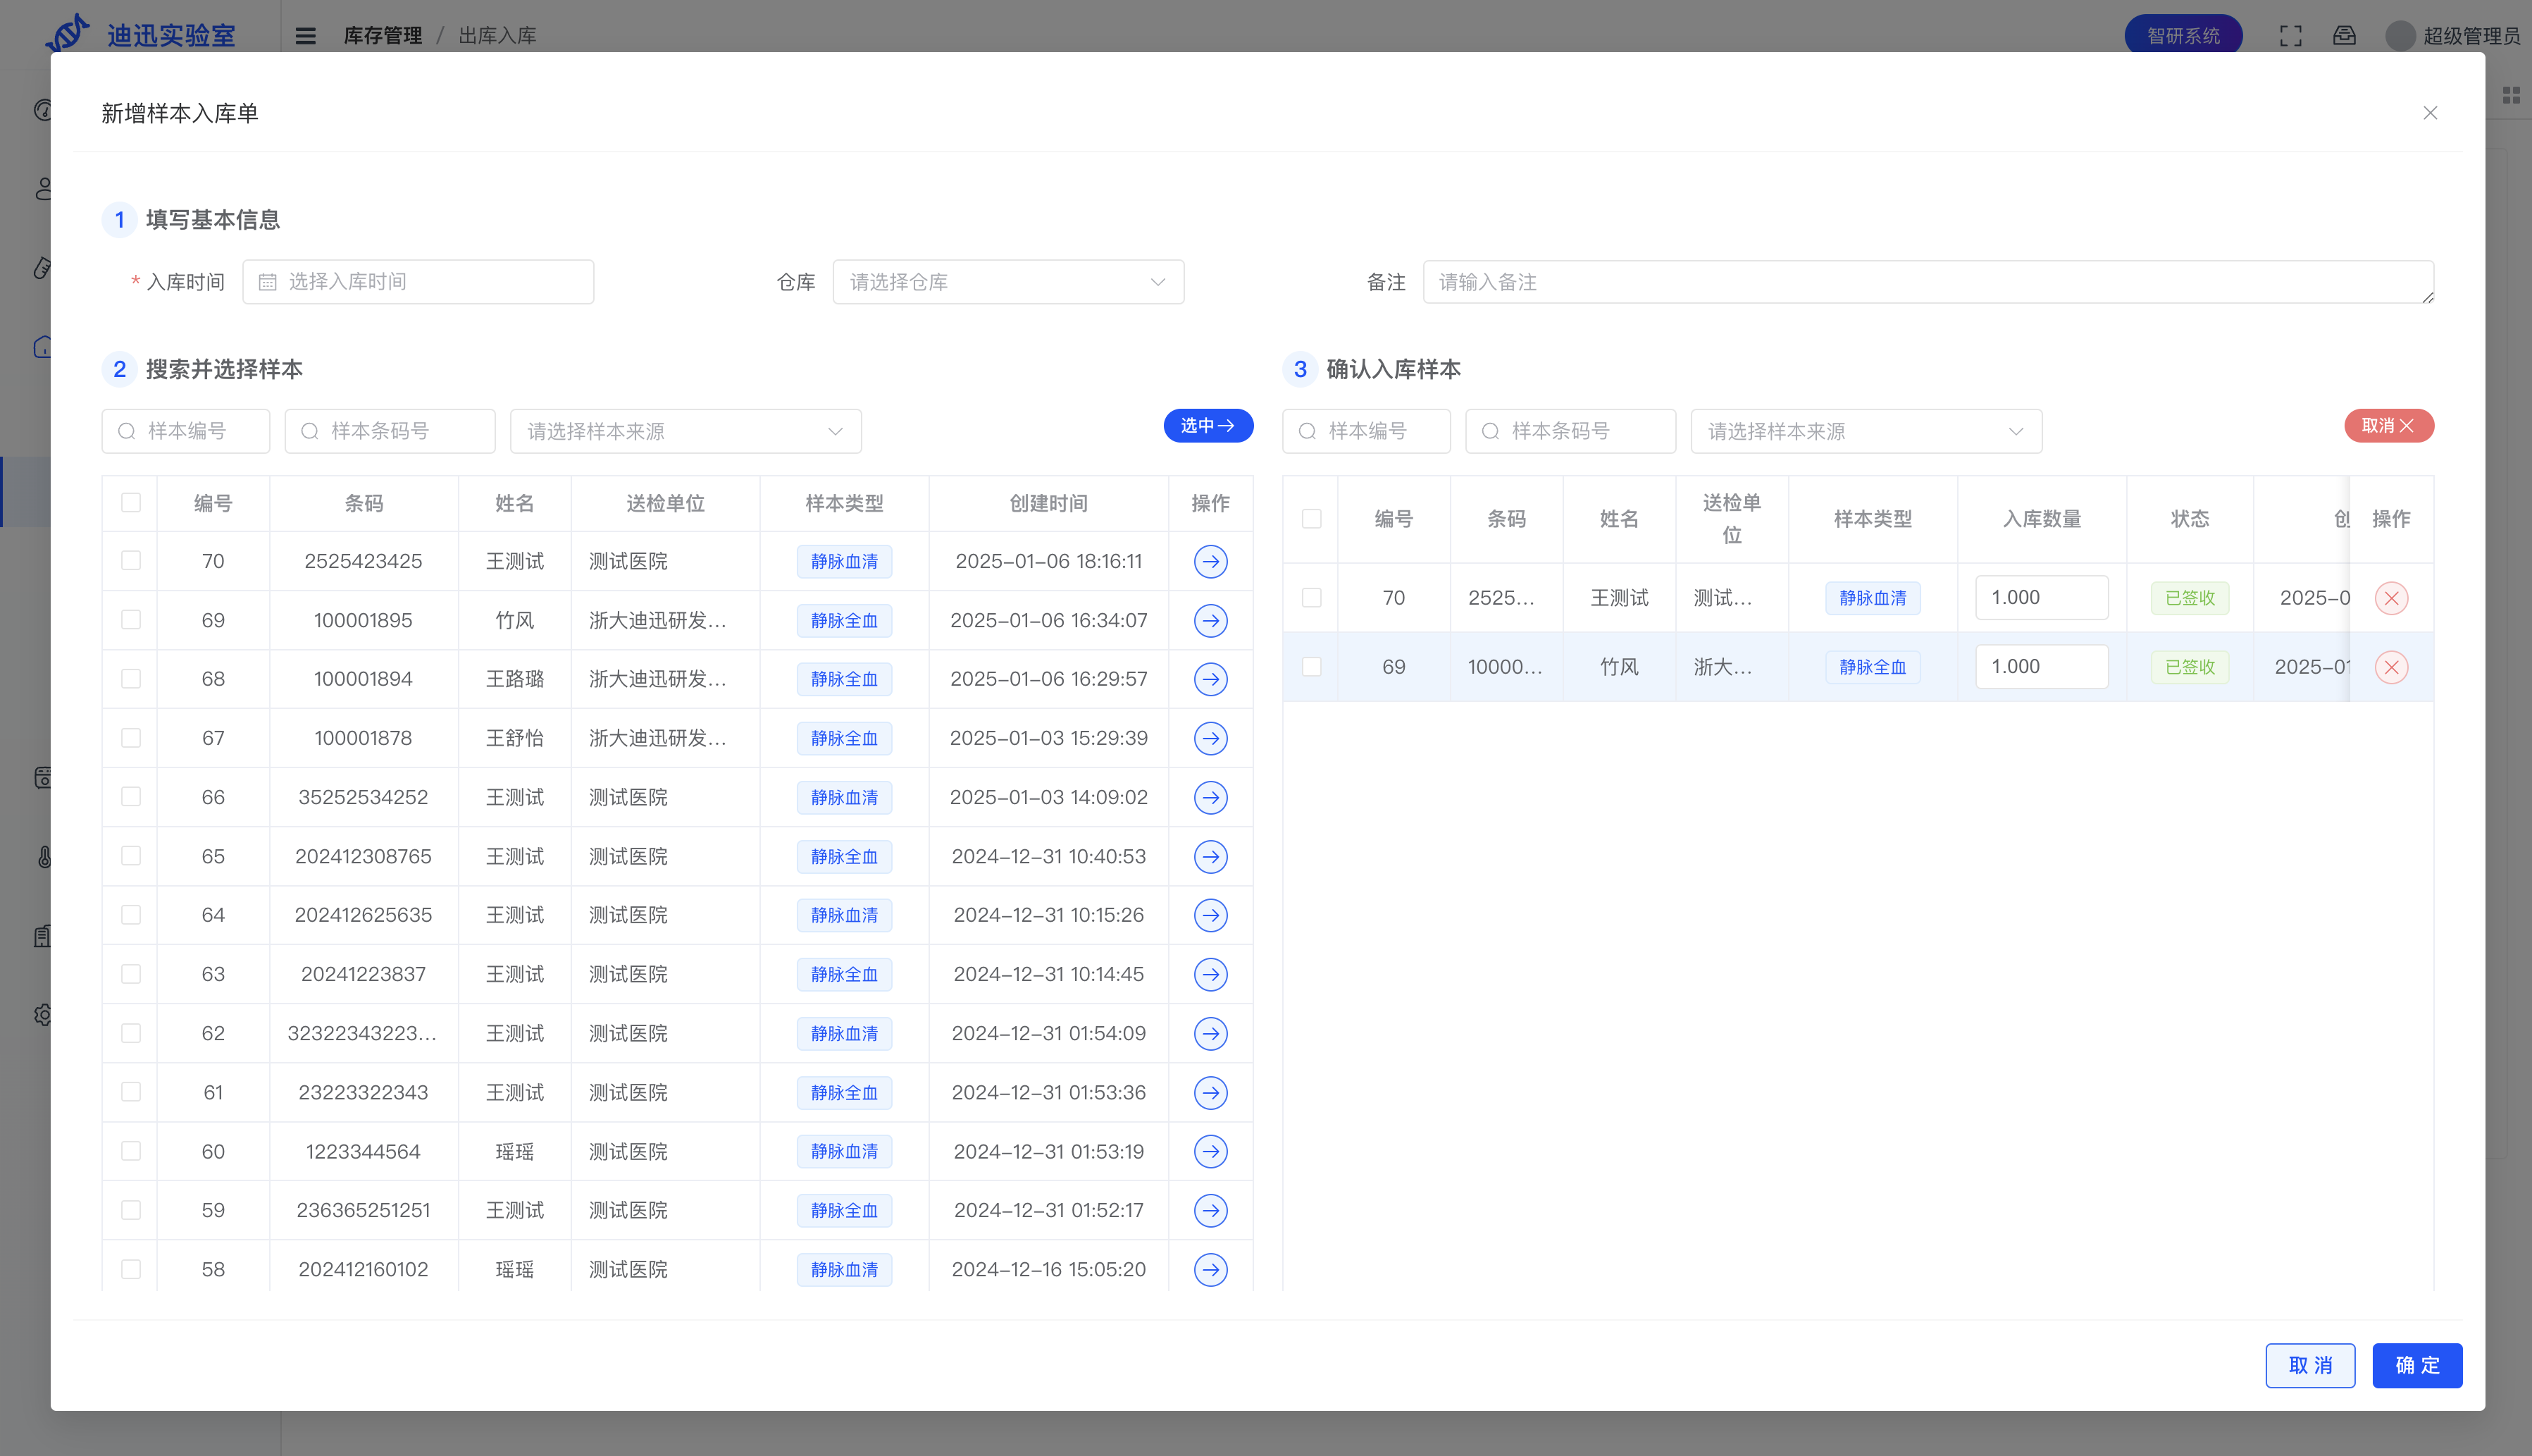
Task: Remove confirmed sample 69 with red X
Action: [2391, 667]
